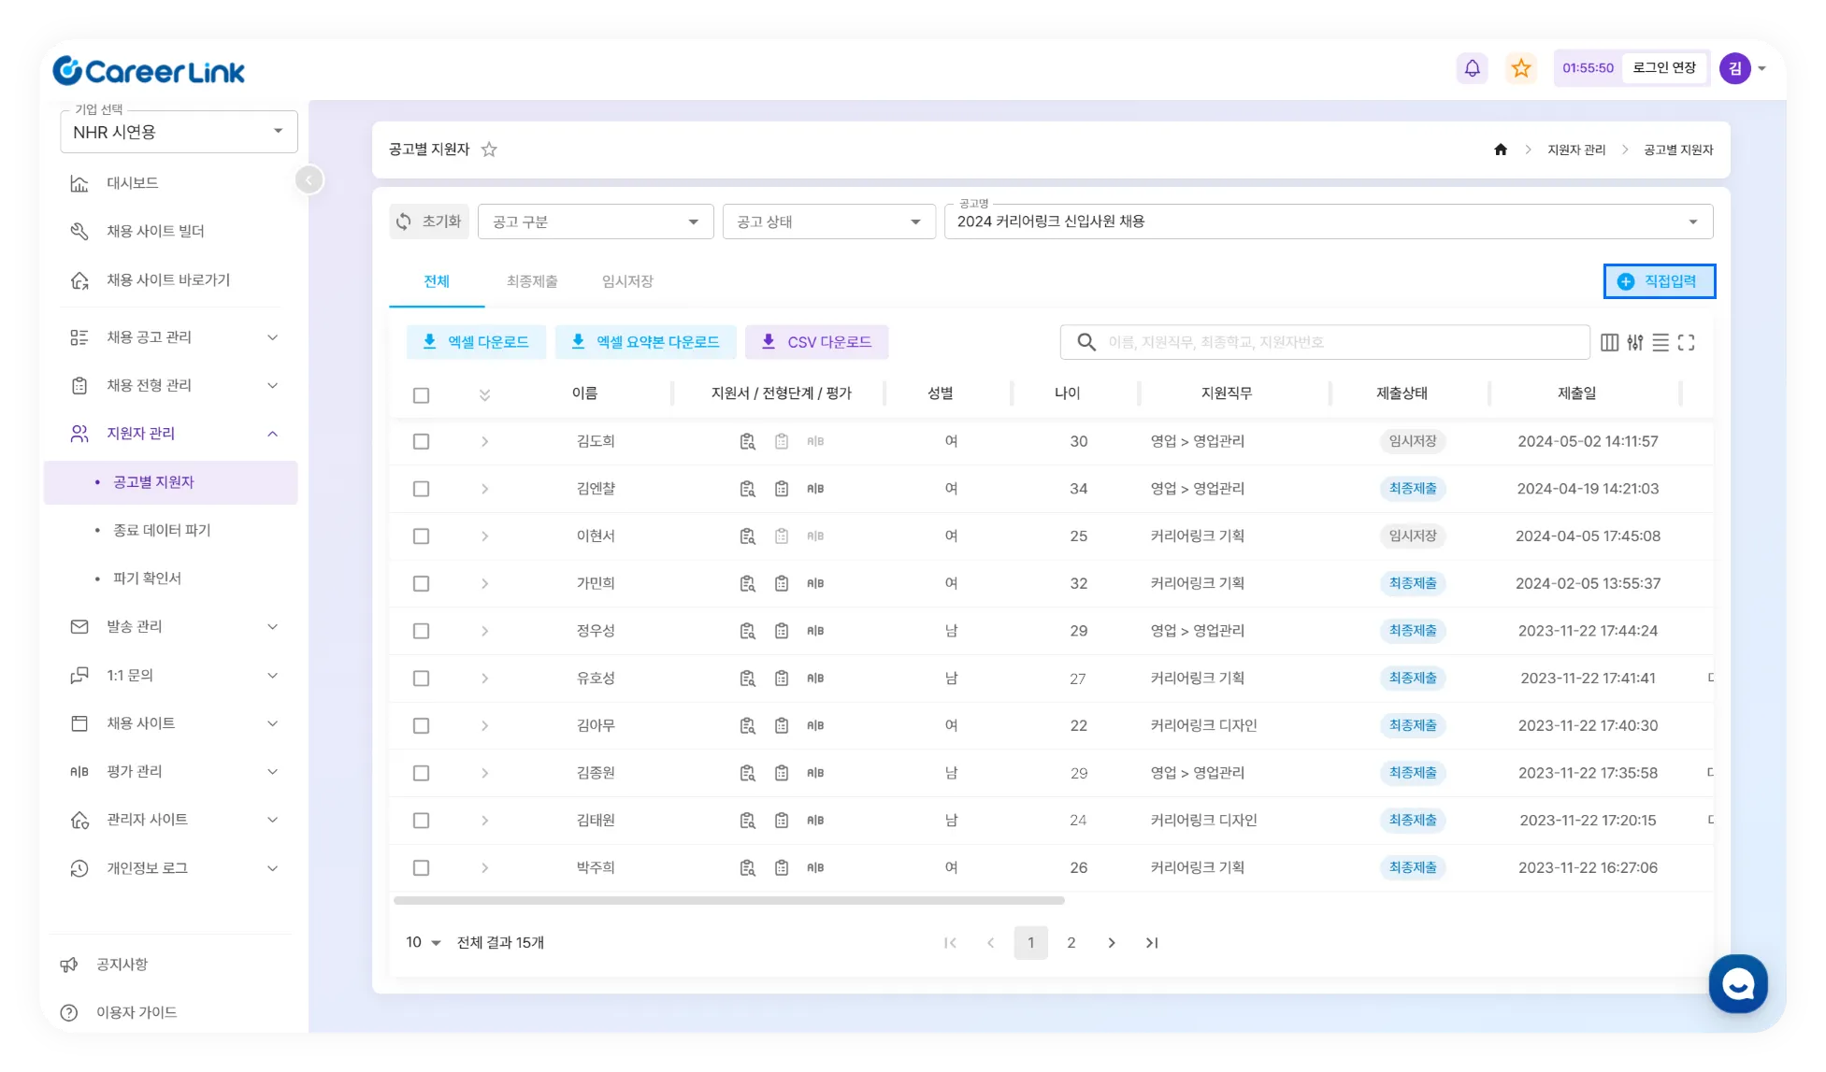
Task: Tick the checkbox for 박주희
Action: [422, 868]
